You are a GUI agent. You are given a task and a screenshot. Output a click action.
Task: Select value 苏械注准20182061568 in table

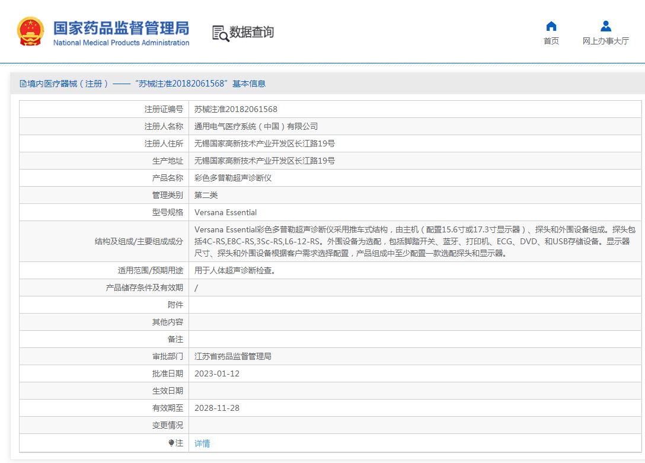tap(236, 109)
